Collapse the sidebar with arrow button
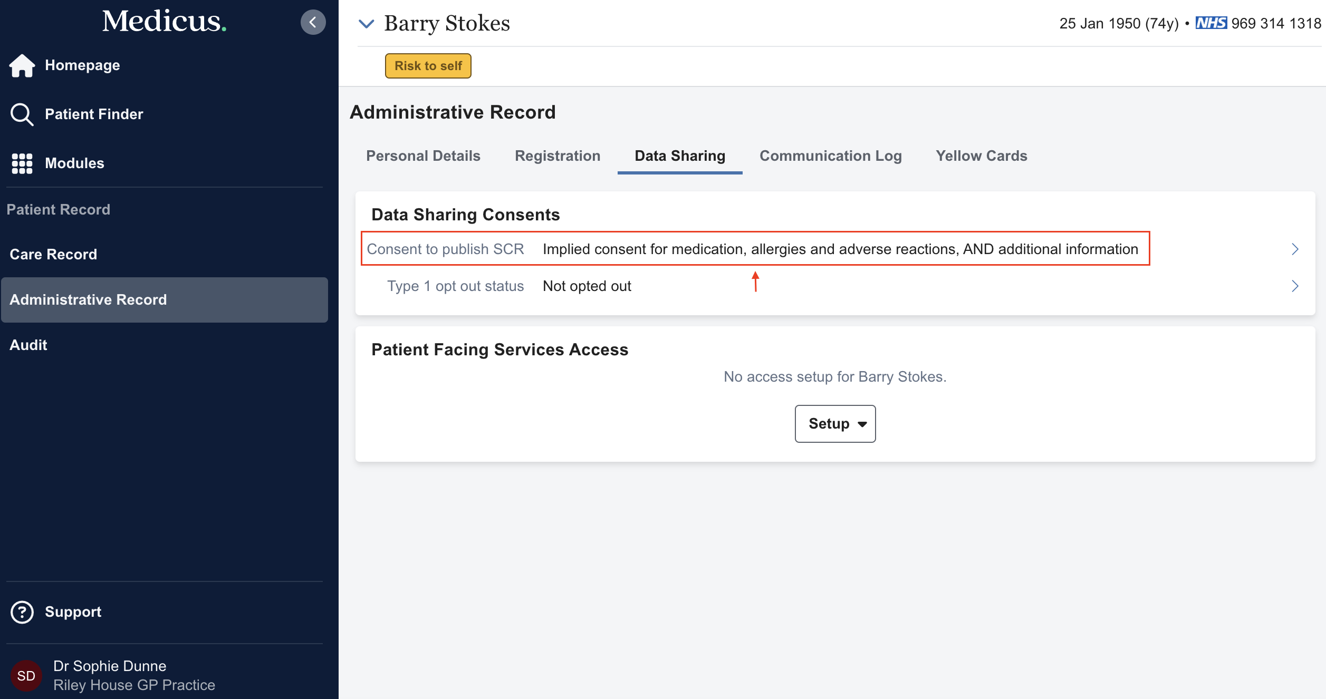 tap(313, 22)
